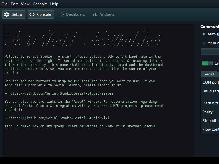Click the Serial Studio ASCII art banner
The height and width of the screenshot is (164, 219).
(x=83, y=38)
